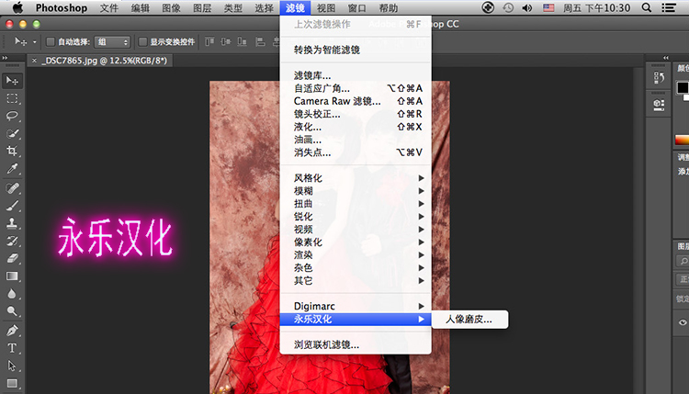Enable the 自动选择 checkbox
The width and height of the screenshot is (689, 394).
point(51,41)
